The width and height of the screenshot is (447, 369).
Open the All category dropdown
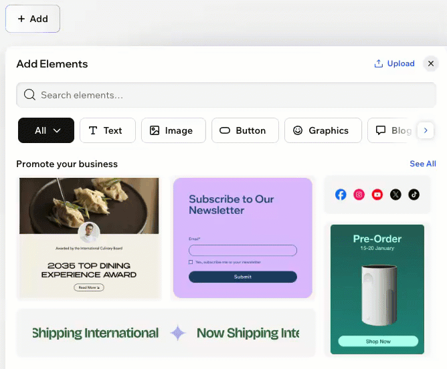click(46, 130)
